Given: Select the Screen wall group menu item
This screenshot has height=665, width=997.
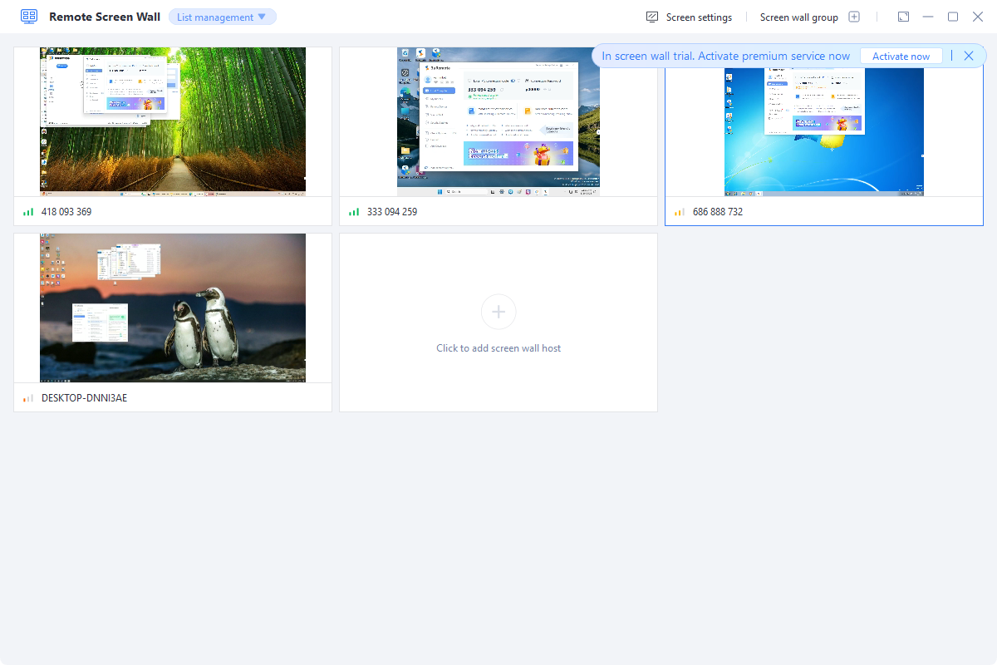Looking at the screenshot, I should 799,17.
